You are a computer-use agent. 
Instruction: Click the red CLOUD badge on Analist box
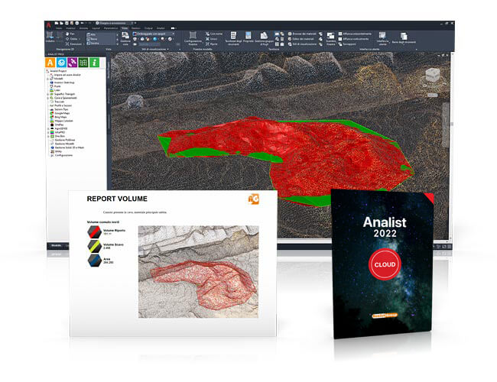385,264
